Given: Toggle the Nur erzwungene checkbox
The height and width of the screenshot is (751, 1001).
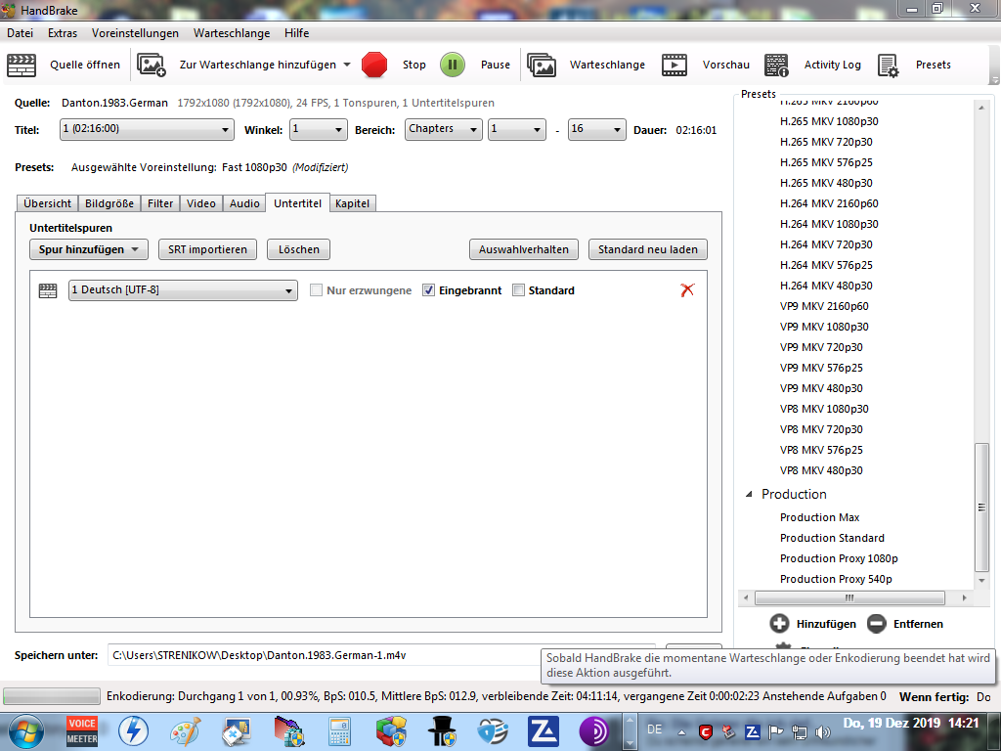Looking at the screenshot, I should coord(316,290).
